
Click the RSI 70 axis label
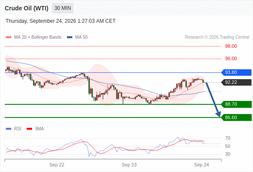tap(228, 138)
